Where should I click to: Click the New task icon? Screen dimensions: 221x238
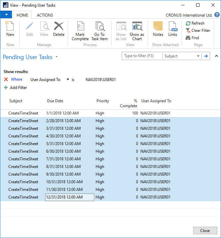(10, 26)
